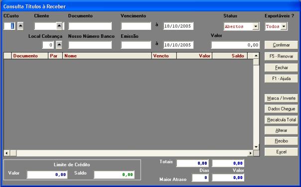301x187 pixels.
Task: Export results with the Excel button
Action: coord(281,152)
